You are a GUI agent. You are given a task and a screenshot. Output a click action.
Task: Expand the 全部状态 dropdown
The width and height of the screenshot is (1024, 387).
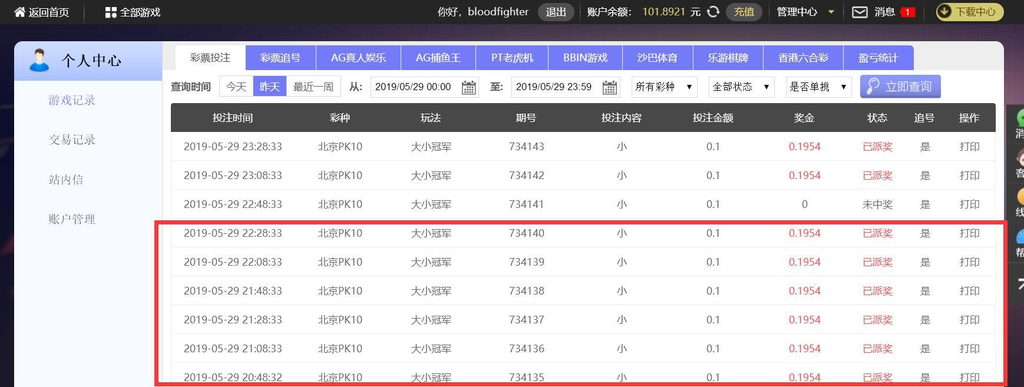point(741,87)
